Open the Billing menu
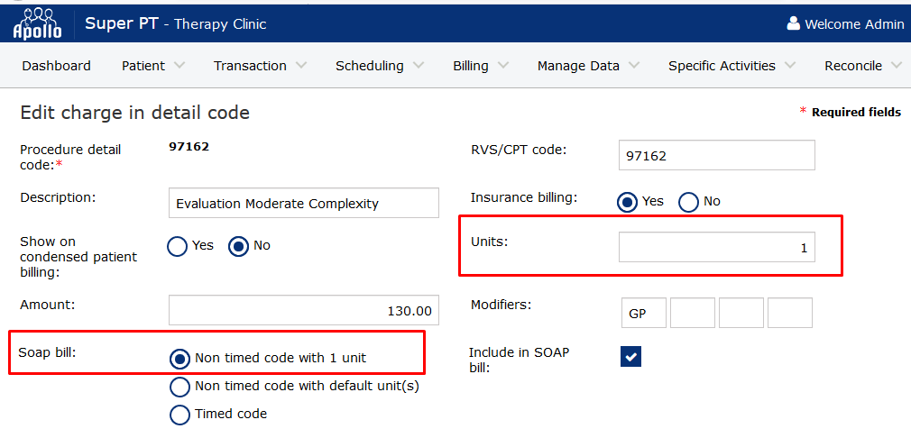 (x=481, y=66)
